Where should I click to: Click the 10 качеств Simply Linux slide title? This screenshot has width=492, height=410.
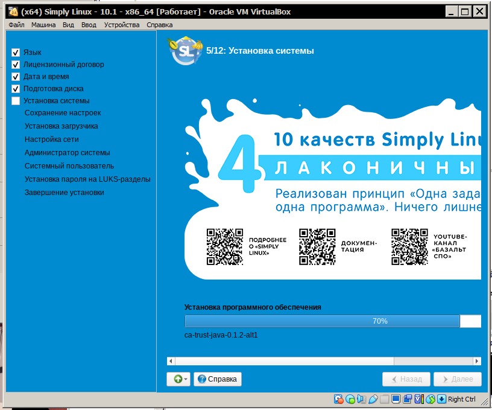pyautogui.click(x=377, y=139)
